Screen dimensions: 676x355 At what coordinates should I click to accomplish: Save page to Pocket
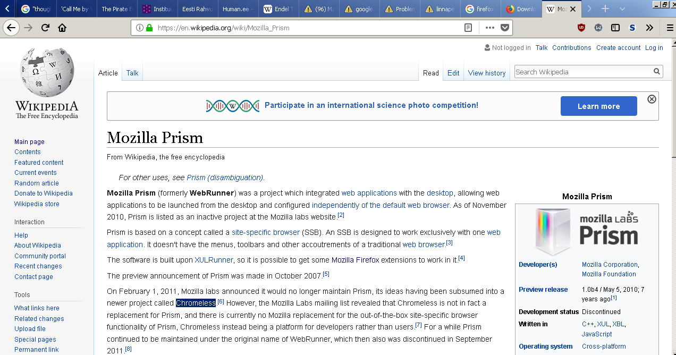(x=504, y=28)
